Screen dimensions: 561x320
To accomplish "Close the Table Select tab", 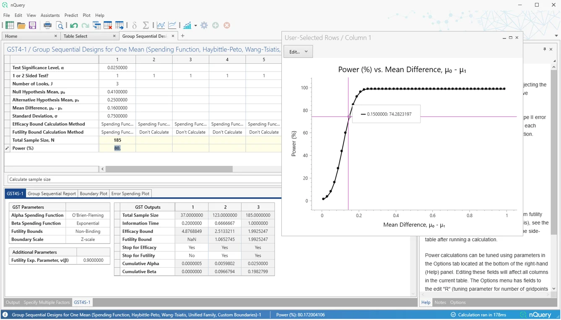I will point(114,36).
